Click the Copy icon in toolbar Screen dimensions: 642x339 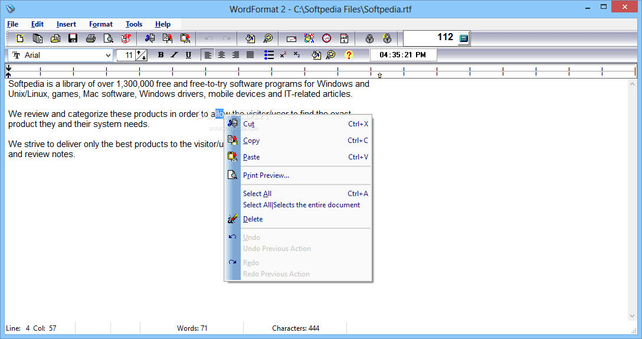point(168,38)
